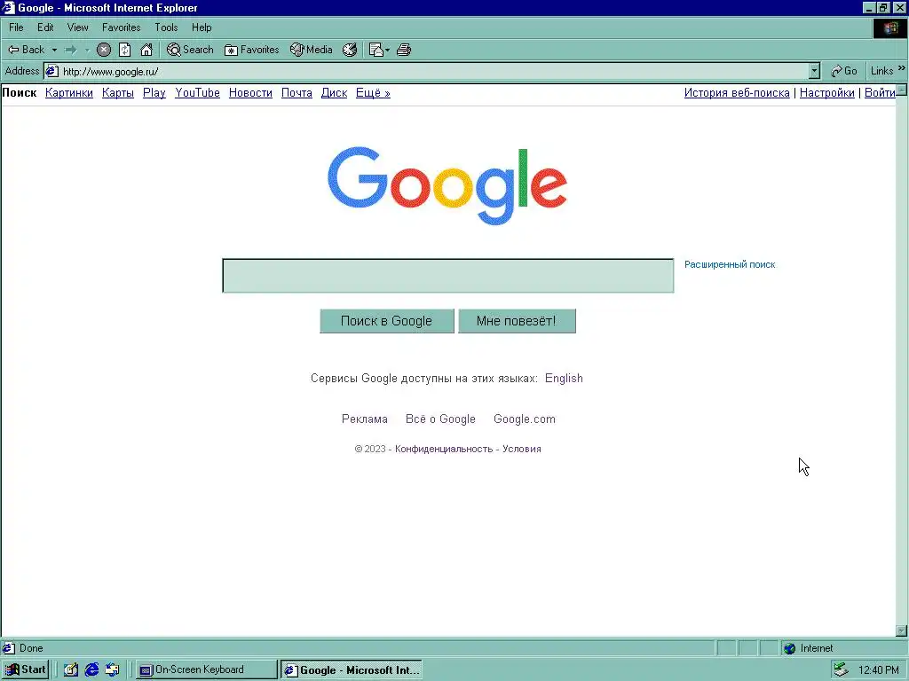Stop page loading with the Stop icon
Screen dimensions: 909x681
point(104,50)
